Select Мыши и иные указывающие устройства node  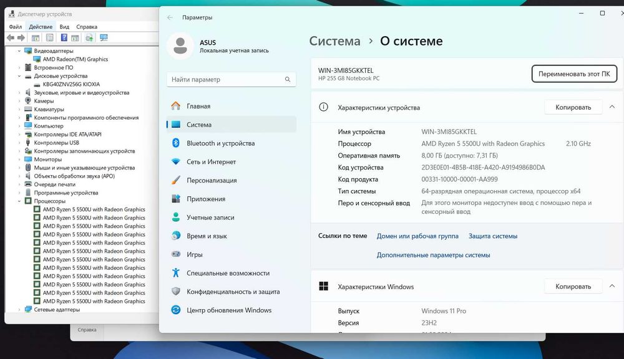84,168
